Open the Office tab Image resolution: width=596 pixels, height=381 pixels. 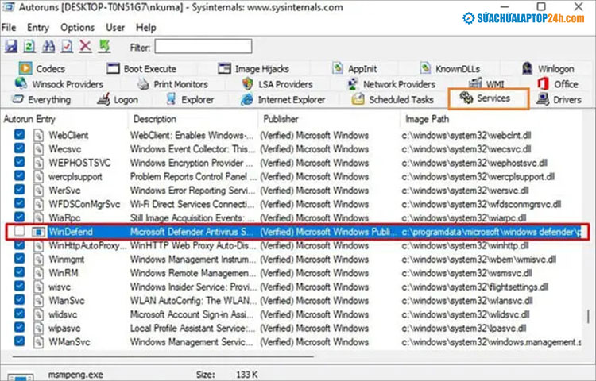[558, 84]
